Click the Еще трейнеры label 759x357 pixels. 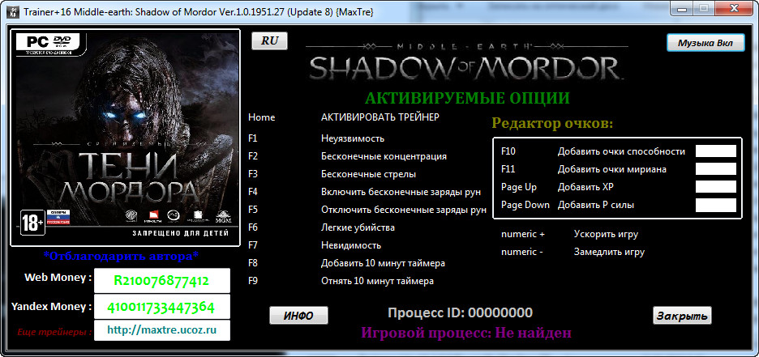[x=54, y=333]
